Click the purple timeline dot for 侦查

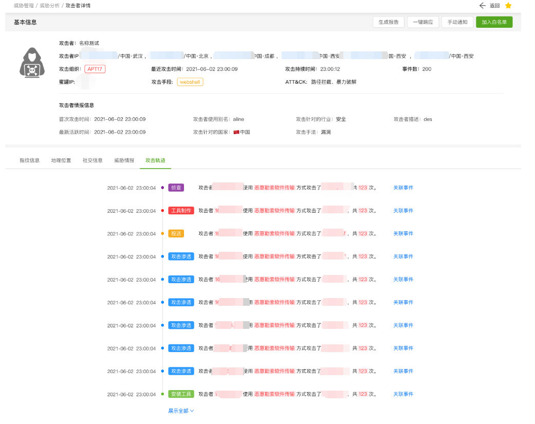(x=162, y=188)
